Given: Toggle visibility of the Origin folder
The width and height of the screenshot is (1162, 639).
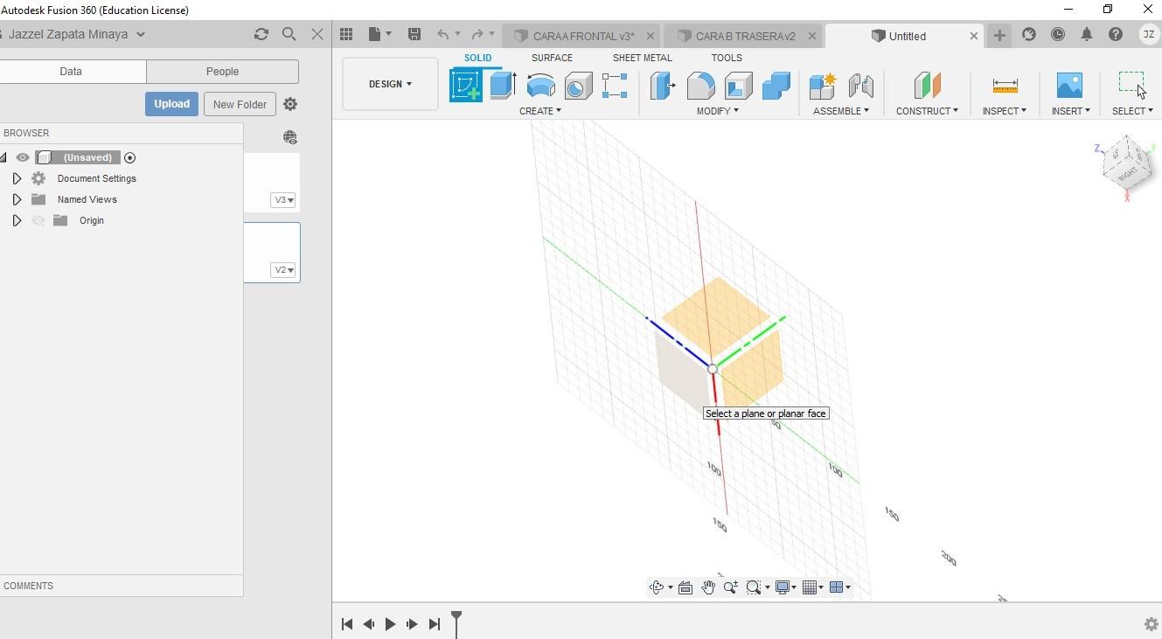Looking at the screenshot, I should pyautogui.click(x=38, y=220).
